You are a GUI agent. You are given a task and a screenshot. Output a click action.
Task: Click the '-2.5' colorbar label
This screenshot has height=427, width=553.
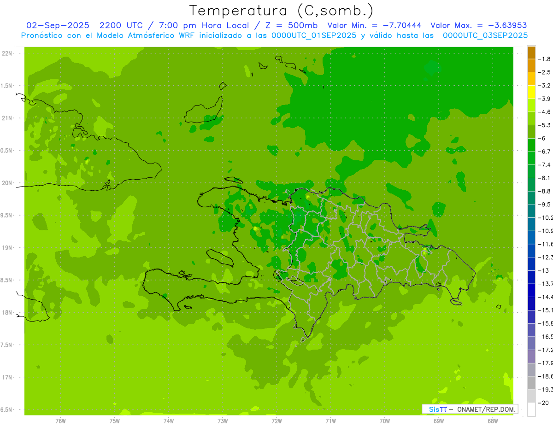pyautogui.click(x=544, y=72)
